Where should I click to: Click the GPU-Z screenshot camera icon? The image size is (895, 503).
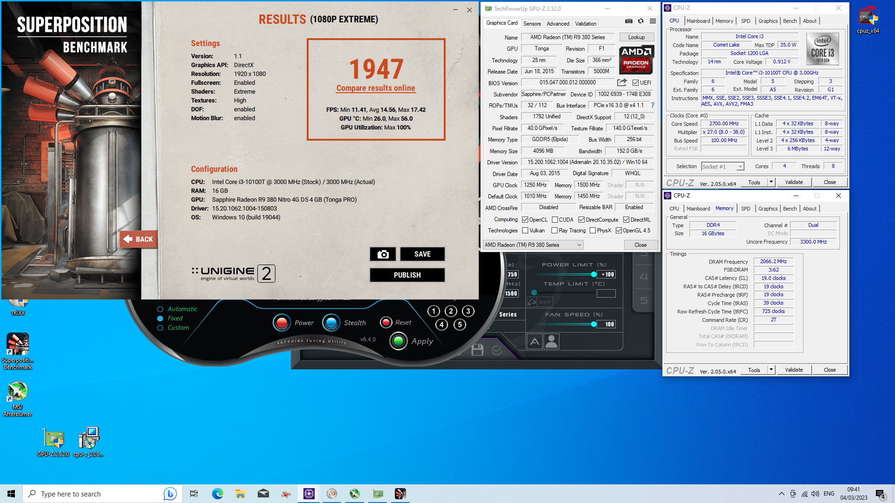tap(629, 21)
